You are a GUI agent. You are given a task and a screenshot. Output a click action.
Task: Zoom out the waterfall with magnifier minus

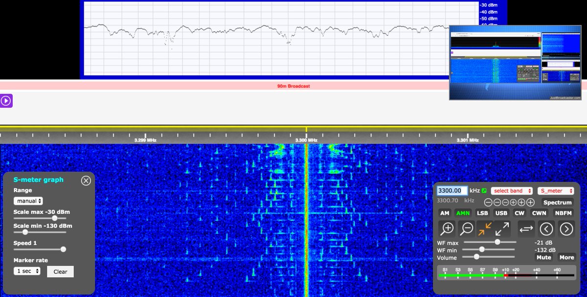(467, 228)
